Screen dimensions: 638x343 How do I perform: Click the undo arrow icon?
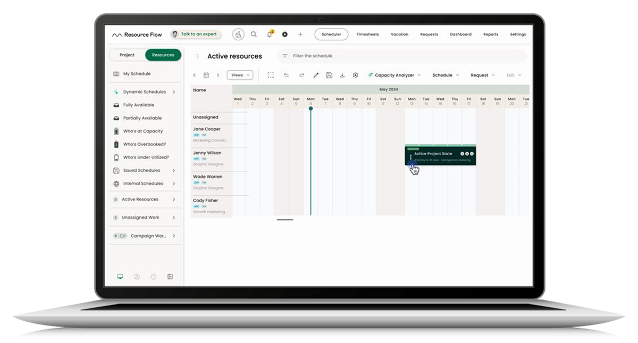(x=286, y=75)
